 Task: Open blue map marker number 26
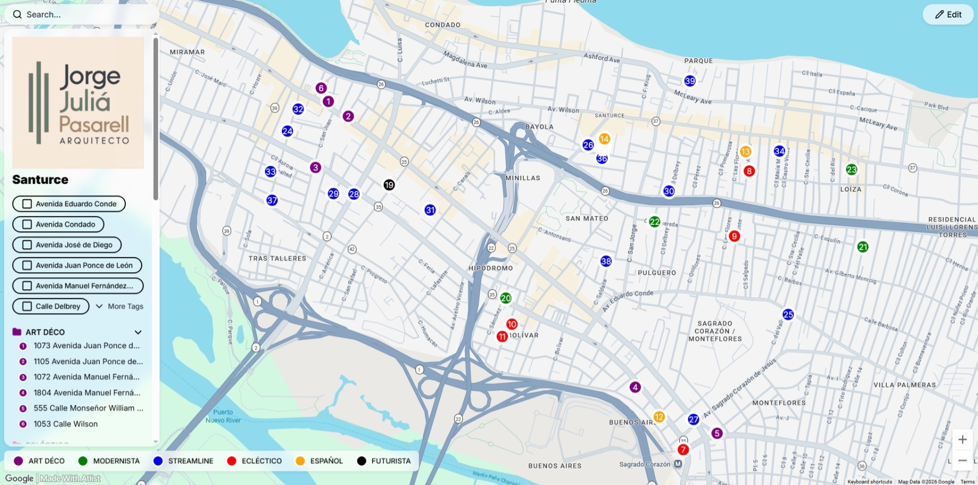pyautogui.click(x=588, y=145)
